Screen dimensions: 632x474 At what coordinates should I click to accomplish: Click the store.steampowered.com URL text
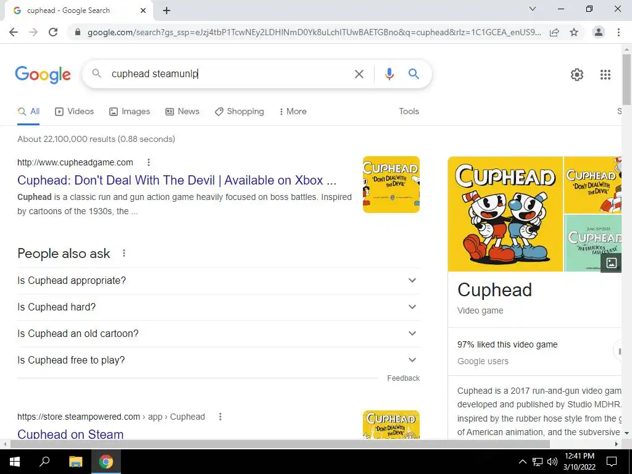pyautogui.click(x=111, y=417)
